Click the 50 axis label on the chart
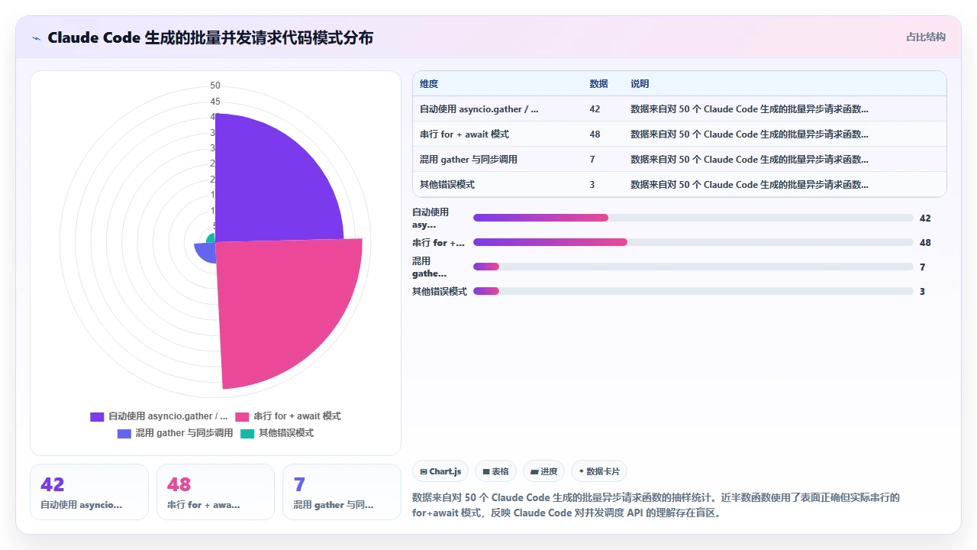This screenshot has width=977, height=550. click(x=215, y=86)
